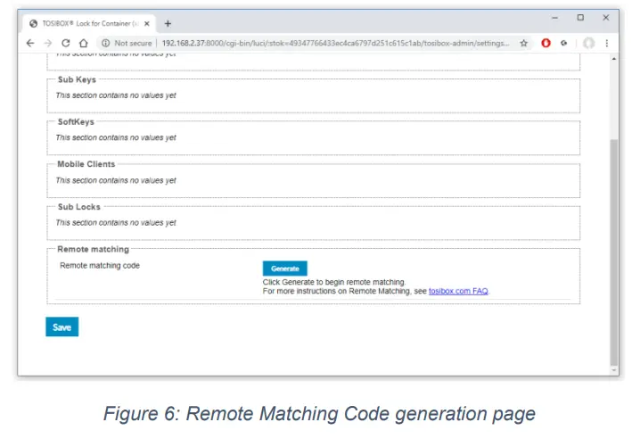Click the Remote matching section heading

point(93,249)
